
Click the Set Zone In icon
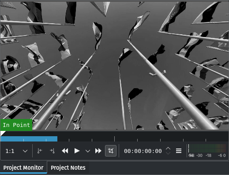pos(40,151)
